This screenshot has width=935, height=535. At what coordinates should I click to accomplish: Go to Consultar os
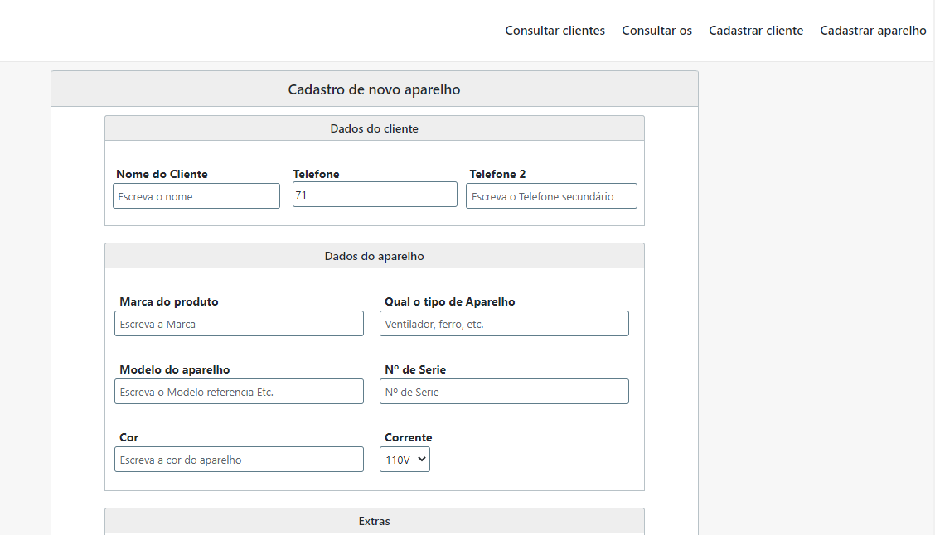point(656,31)
